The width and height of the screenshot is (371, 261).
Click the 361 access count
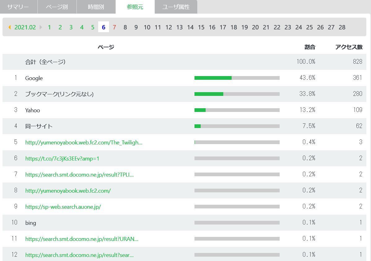click(x=357, y=78)
